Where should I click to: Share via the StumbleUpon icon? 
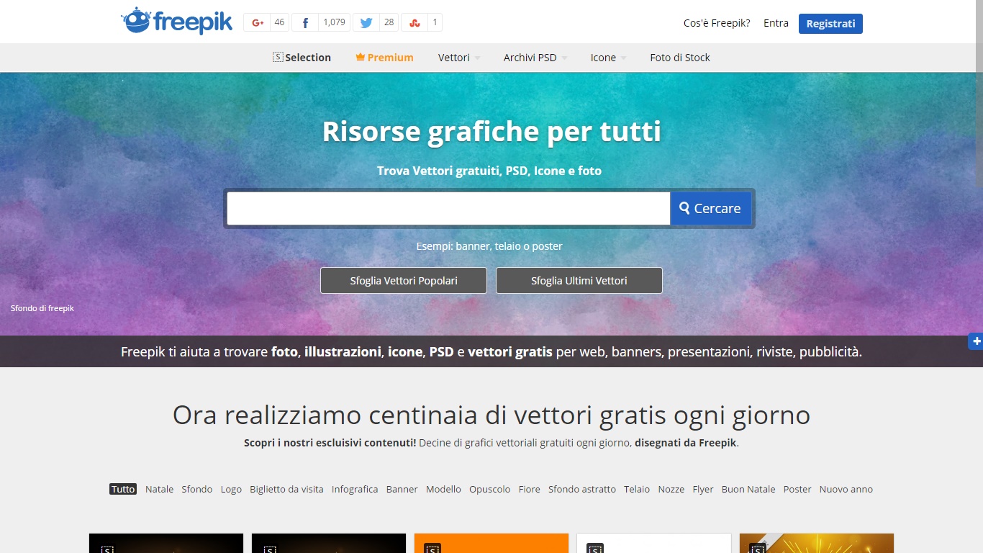(x=414, y=22)
